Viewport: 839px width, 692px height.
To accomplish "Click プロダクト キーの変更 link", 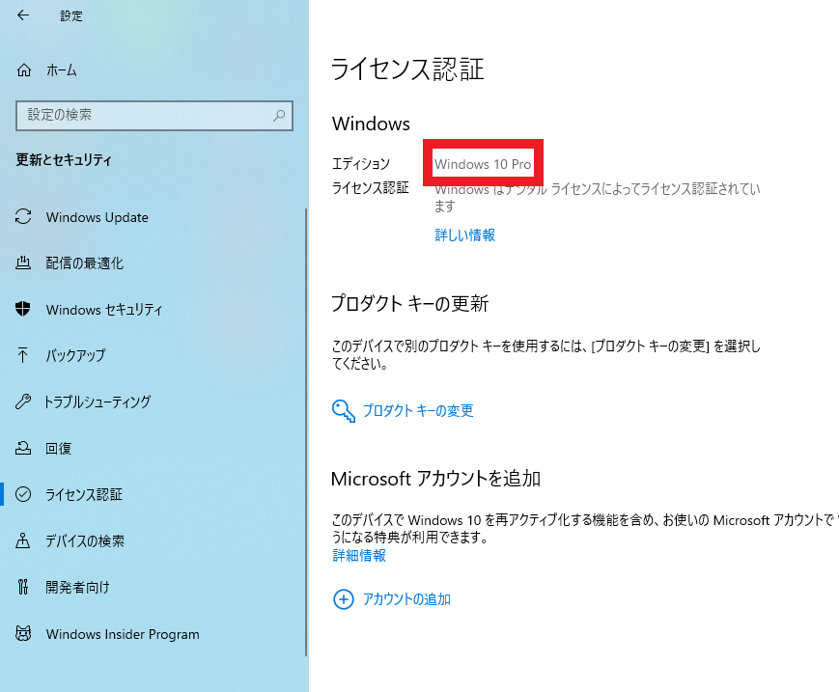I will 417,410.
